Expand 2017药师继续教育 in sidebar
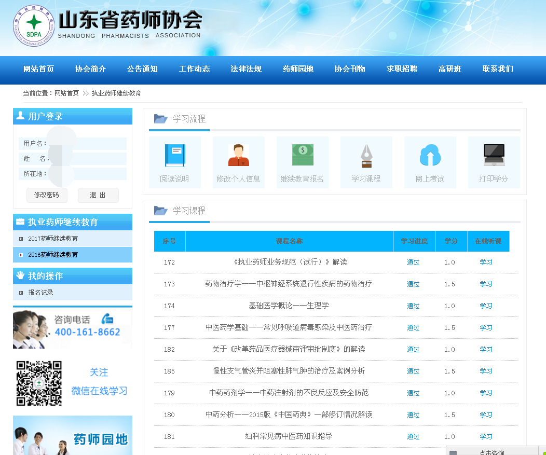 pyautogui.click(x=53, y=239)
